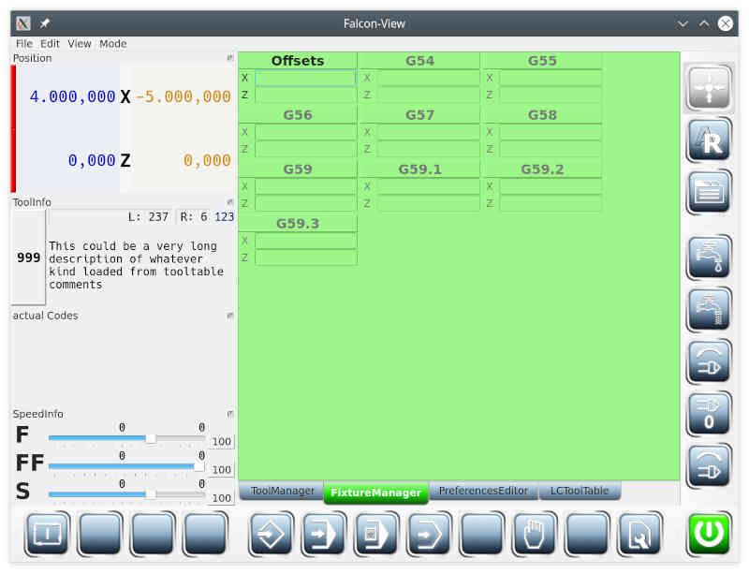Toggle the mist coolant faucet icon
Screen dimensions: 749x574
point(709,310)
